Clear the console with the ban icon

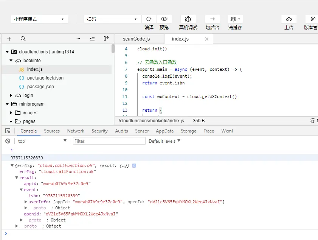pos(8,141)
